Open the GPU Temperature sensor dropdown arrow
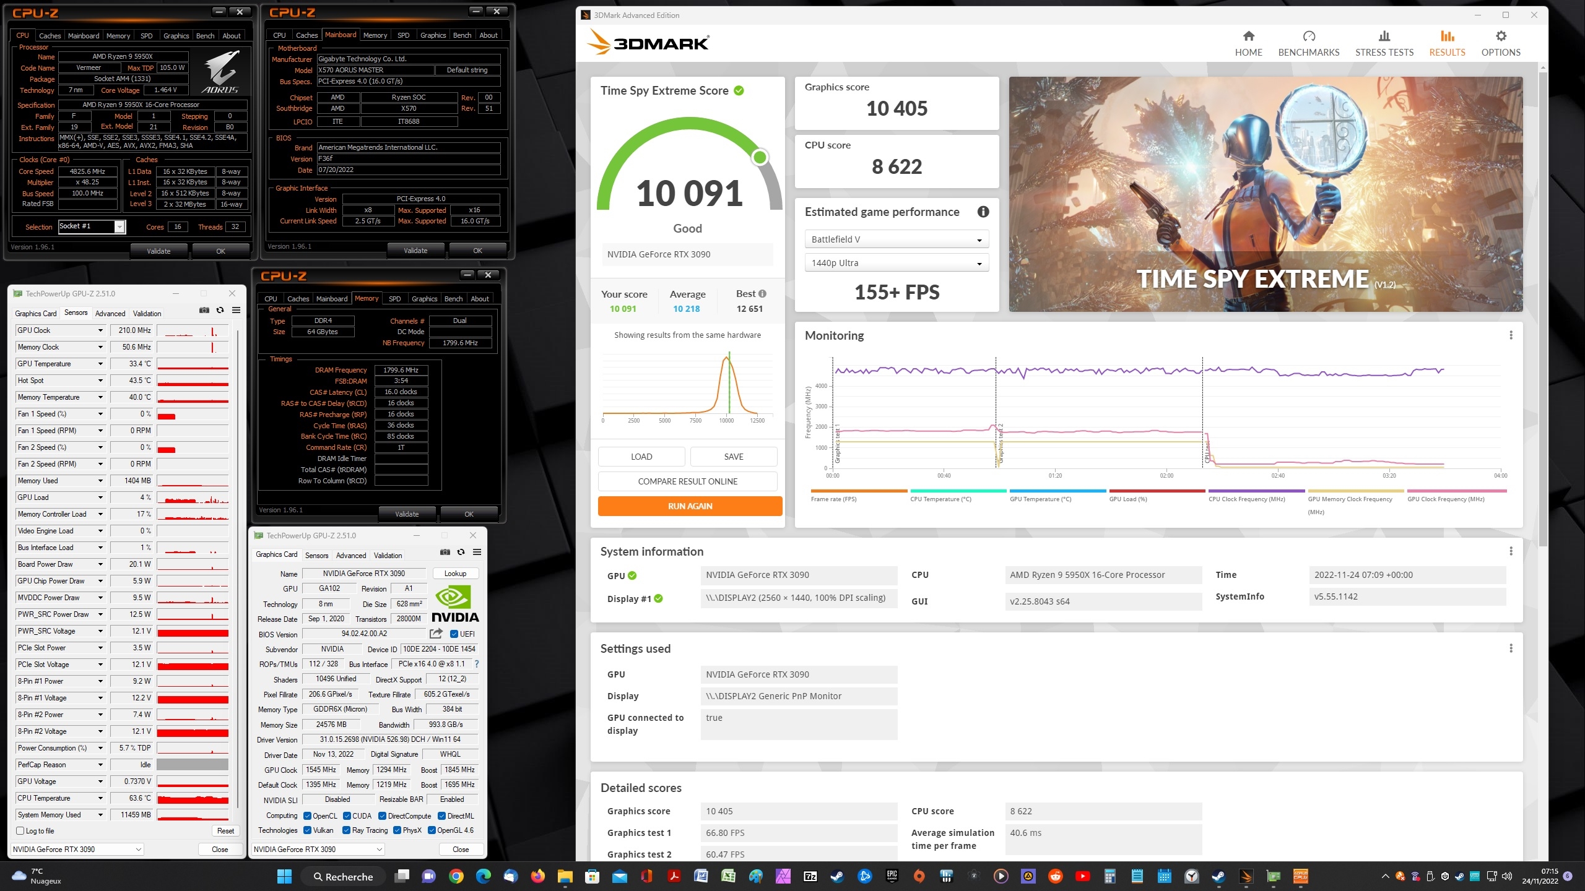1585x891 pixels. (x=100, y=364)
